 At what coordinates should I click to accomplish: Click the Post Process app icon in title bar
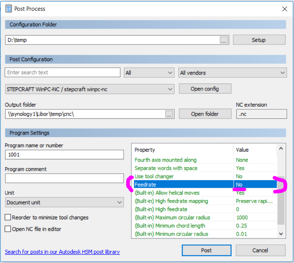pyautogui.click(x=8, y=8)
